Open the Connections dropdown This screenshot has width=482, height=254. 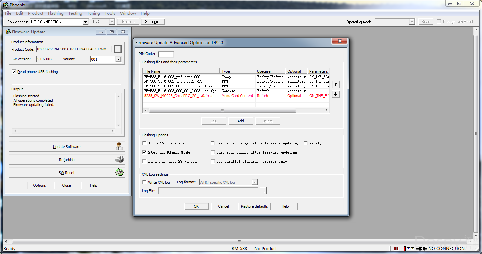[85, 22]
